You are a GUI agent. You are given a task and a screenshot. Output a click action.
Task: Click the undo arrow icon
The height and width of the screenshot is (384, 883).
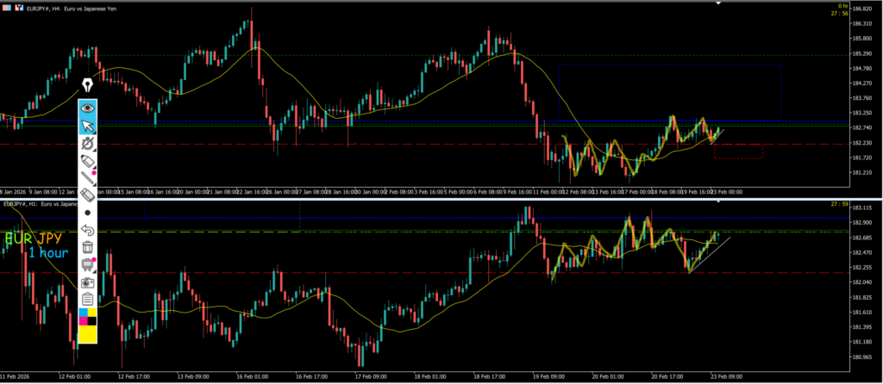point(87,230)
